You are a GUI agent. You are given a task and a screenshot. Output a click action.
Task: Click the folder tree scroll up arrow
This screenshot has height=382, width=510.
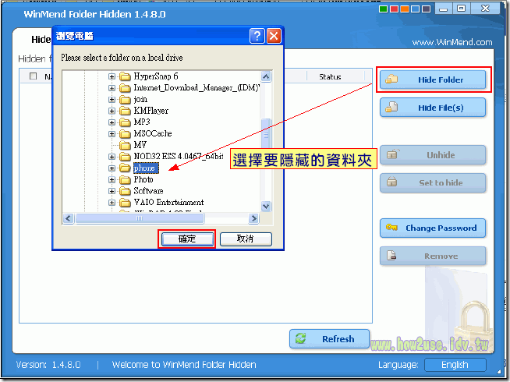pos(266,76)
